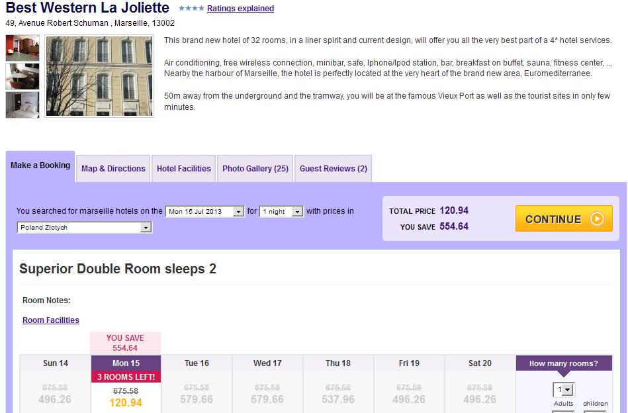Click the four-star rating icon
This screenshot has height=413, width=628.
(191, 9)
